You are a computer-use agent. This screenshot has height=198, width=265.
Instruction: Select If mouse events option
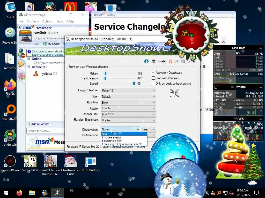124,137
